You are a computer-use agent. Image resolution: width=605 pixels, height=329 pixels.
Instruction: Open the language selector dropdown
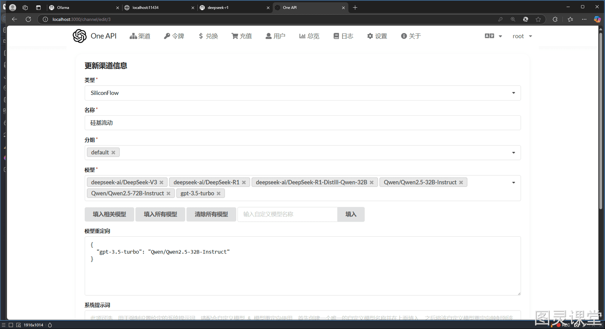493,36
